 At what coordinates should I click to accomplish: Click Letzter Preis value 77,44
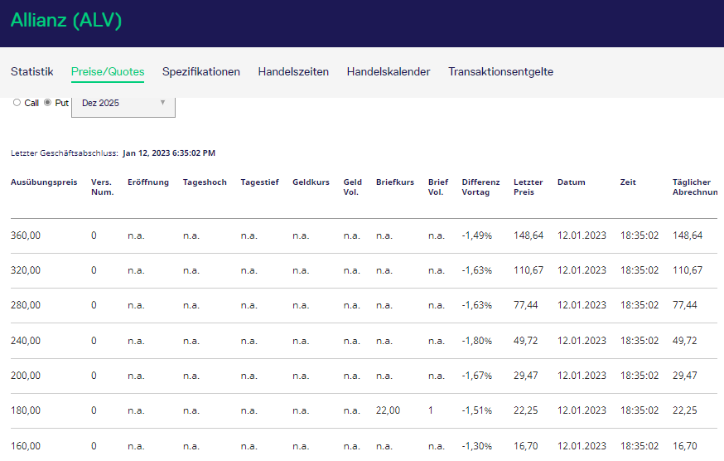click(x=525, y=305)
